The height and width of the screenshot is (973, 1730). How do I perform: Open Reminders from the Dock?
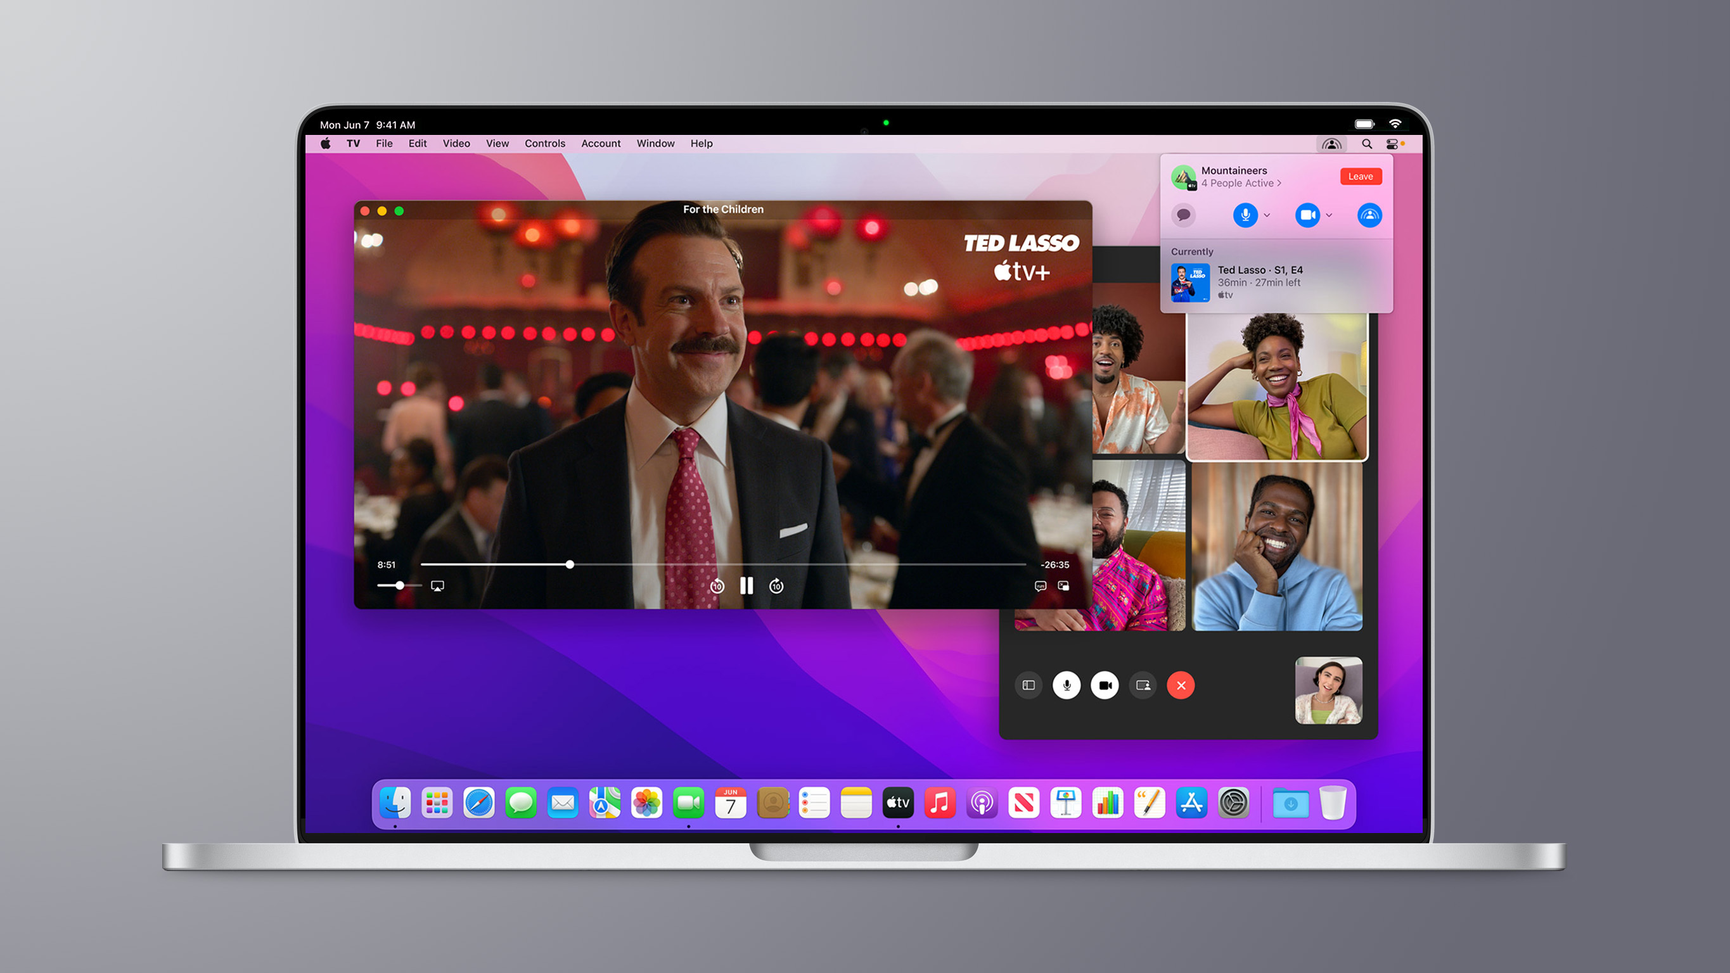pyautogui.click(x=814, y=803)
